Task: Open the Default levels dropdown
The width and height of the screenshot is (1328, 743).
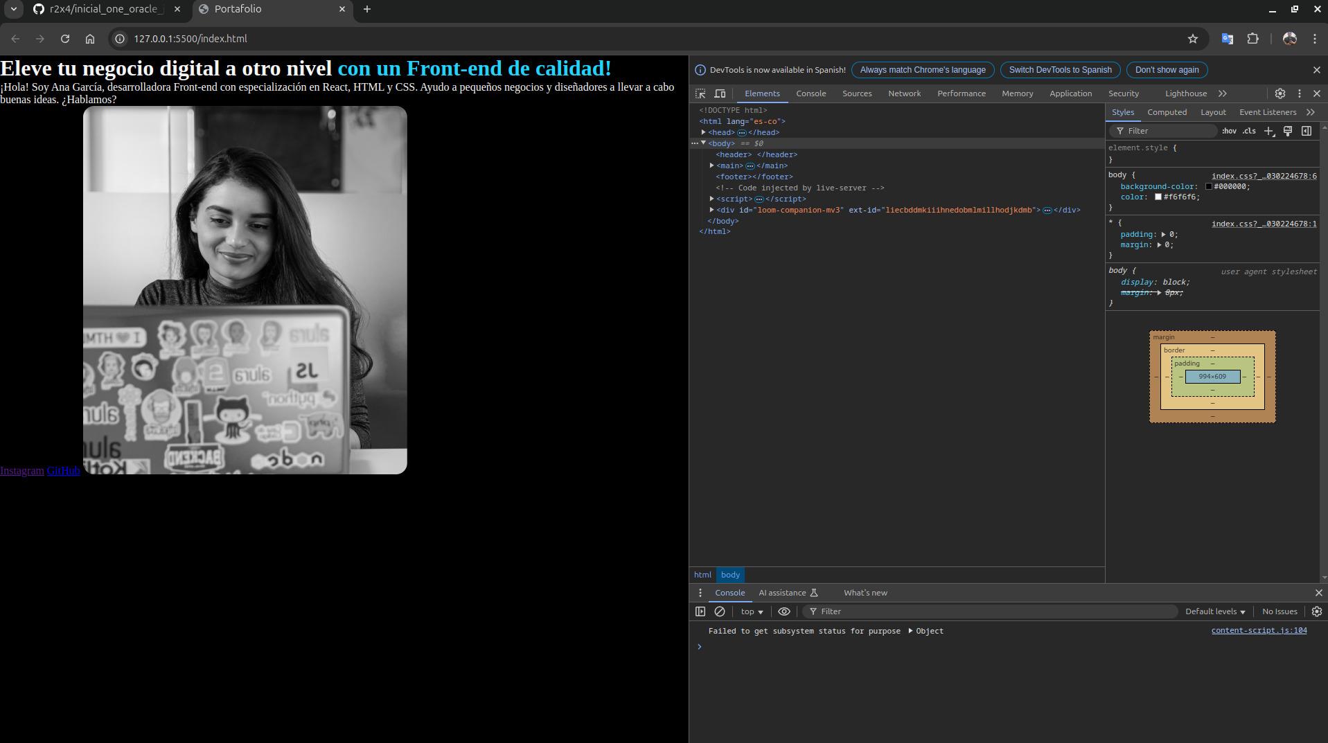Action: point(1215,611)
